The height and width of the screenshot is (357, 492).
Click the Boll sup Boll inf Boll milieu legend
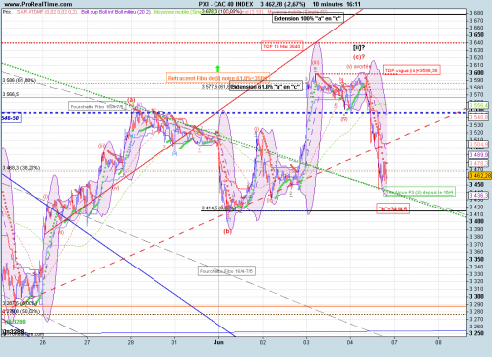pos(116,12)
